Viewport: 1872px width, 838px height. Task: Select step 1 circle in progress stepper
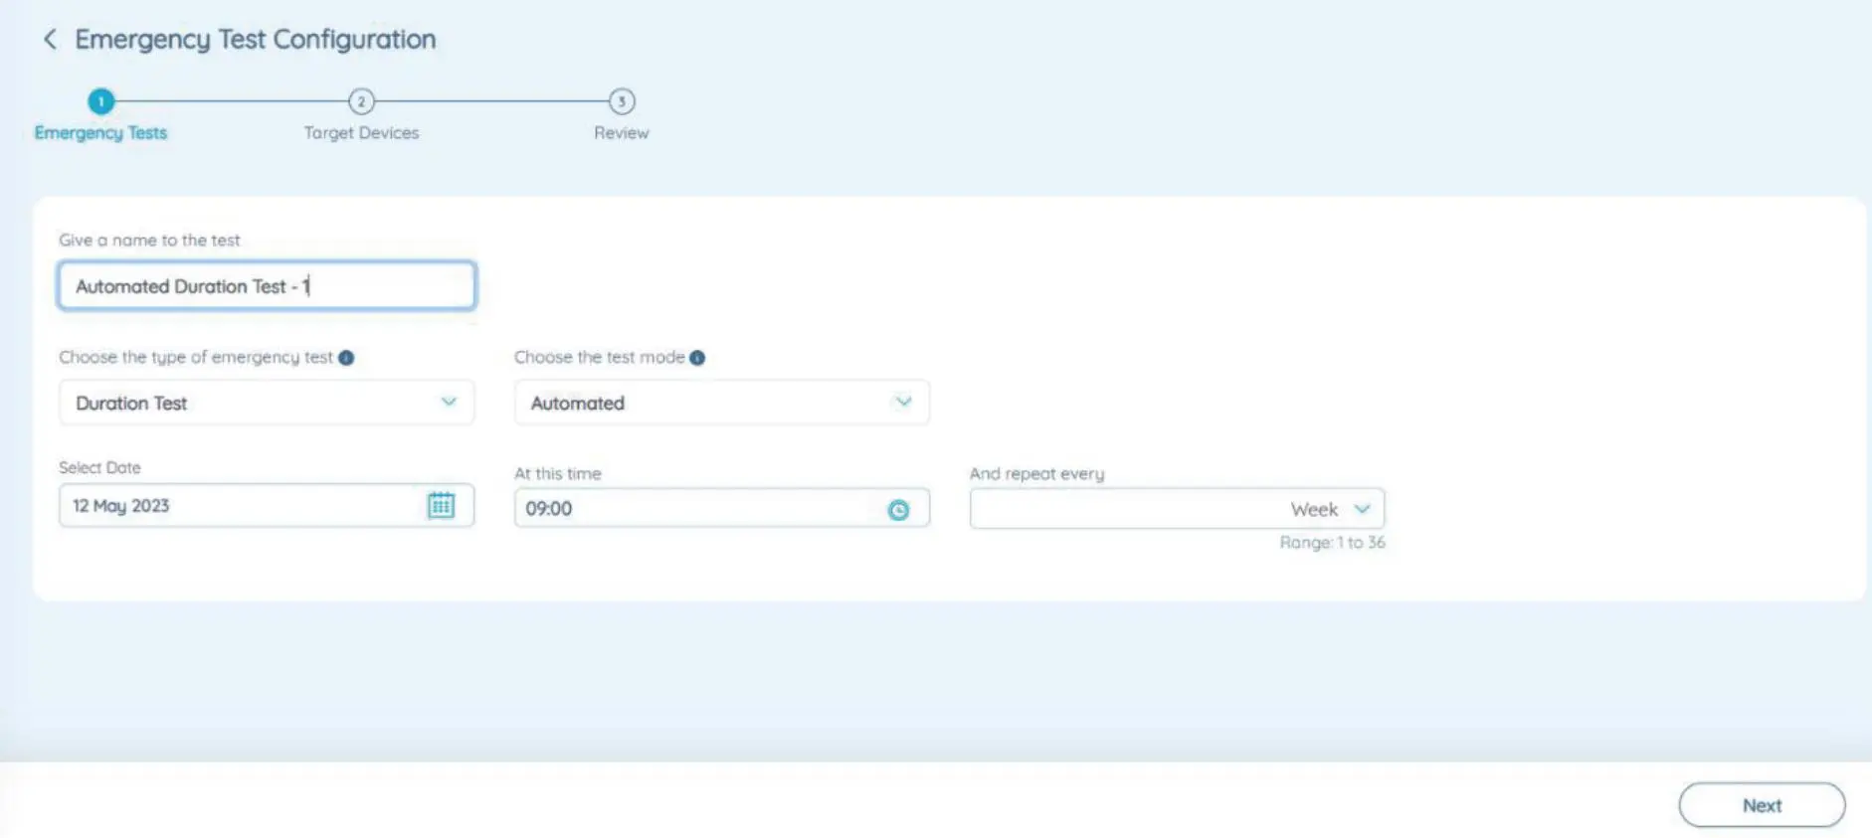coord(100,101)
